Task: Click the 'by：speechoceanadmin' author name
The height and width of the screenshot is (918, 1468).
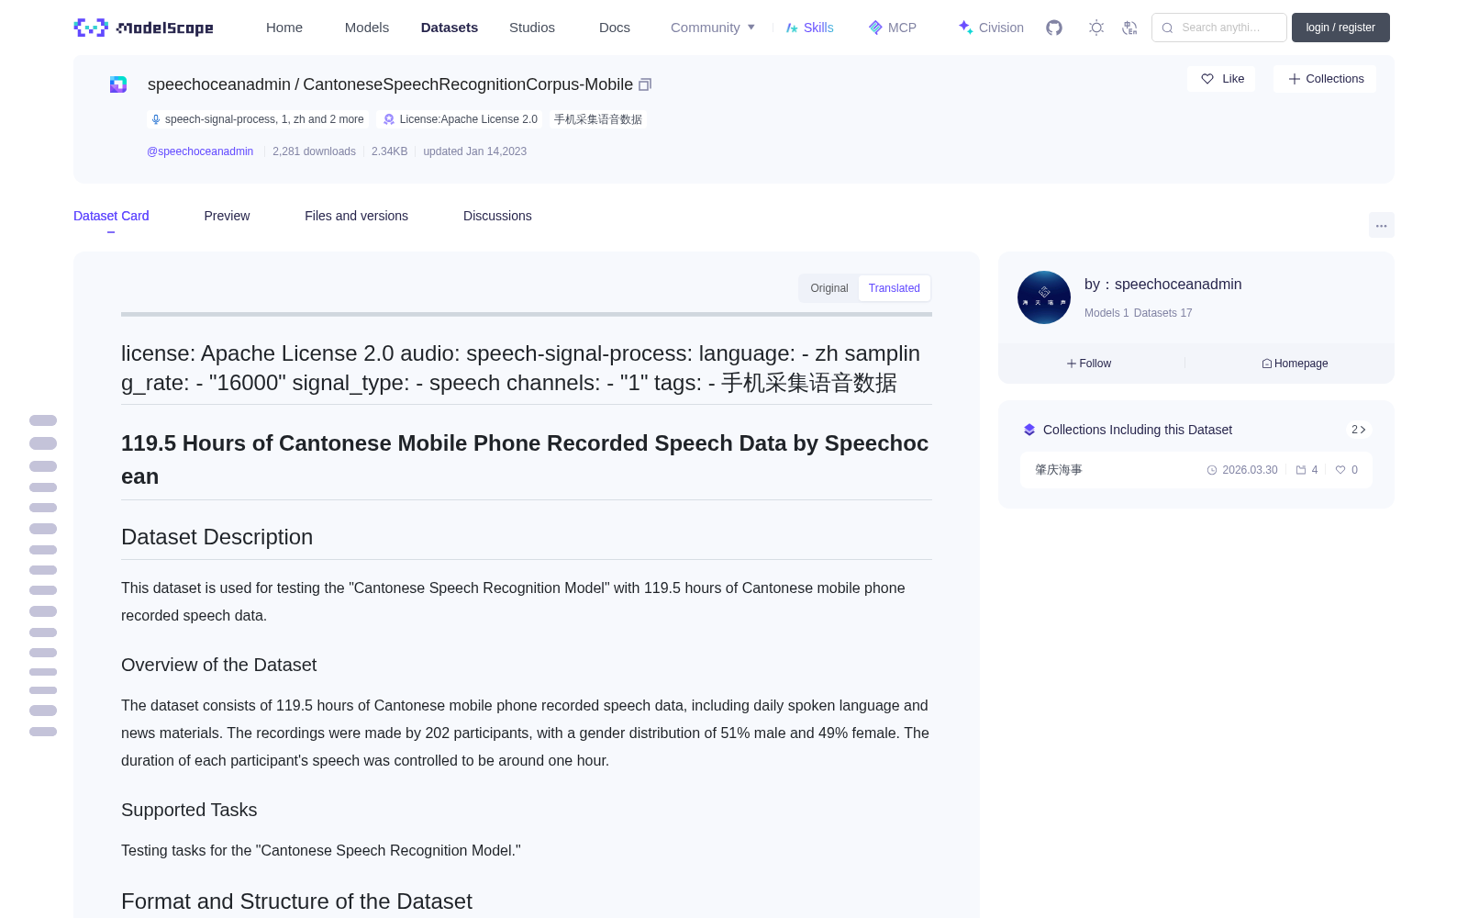Action: coord(1162,285)
